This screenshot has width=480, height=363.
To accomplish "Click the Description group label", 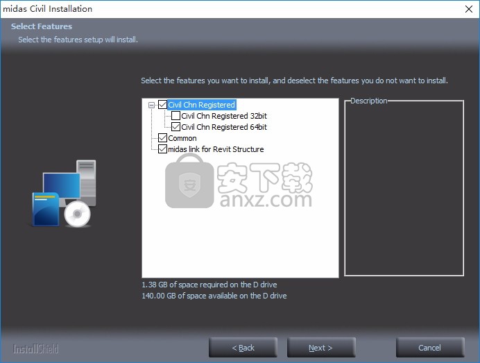I will tap(369, 101).
